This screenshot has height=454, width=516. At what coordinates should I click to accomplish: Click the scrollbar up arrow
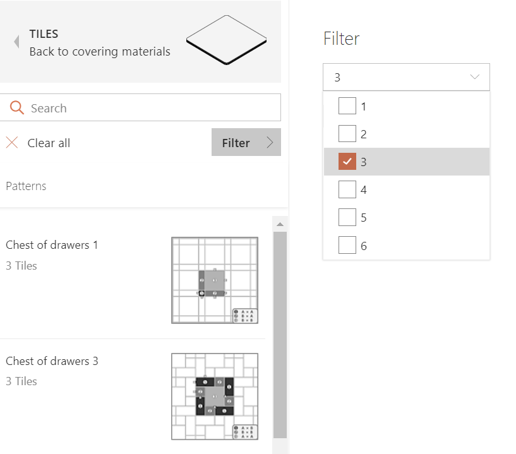click(x=280, y=224)
